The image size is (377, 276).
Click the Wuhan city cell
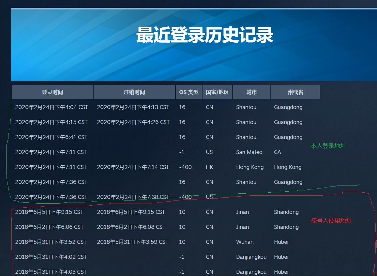(245, 242)
